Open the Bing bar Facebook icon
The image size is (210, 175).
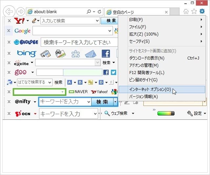[106, 54]
